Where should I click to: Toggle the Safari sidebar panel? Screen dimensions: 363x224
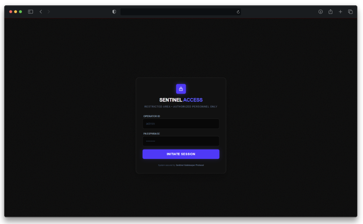(x=30, y=12)
